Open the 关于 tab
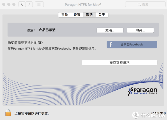167x120 pixels. (x=102, y=15)
